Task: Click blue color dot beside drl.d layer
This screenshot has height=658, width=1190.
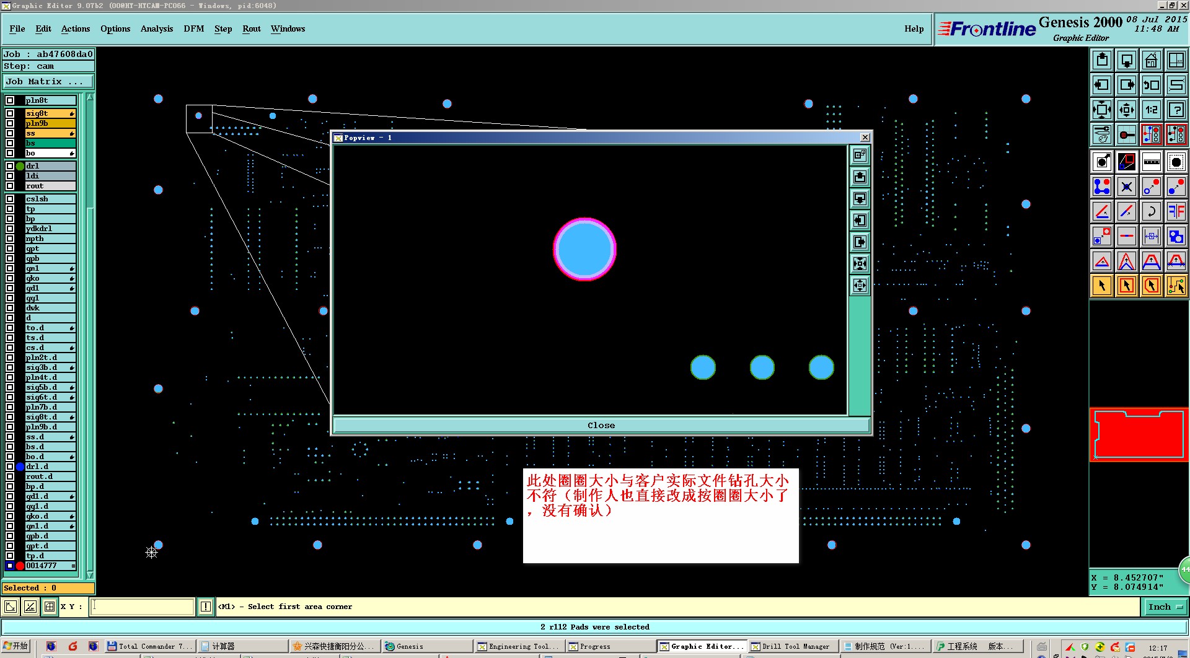Action: tap(20, 467)
